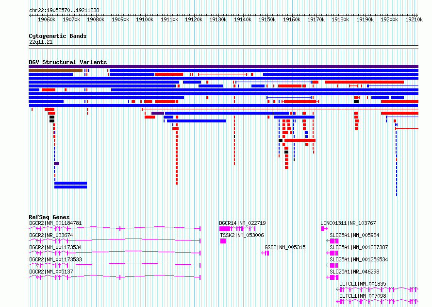432x307 pixels.
Task: Select the magenta TSSK2 gene exon block
Action: pyautogui.click(x=223, y=241)
